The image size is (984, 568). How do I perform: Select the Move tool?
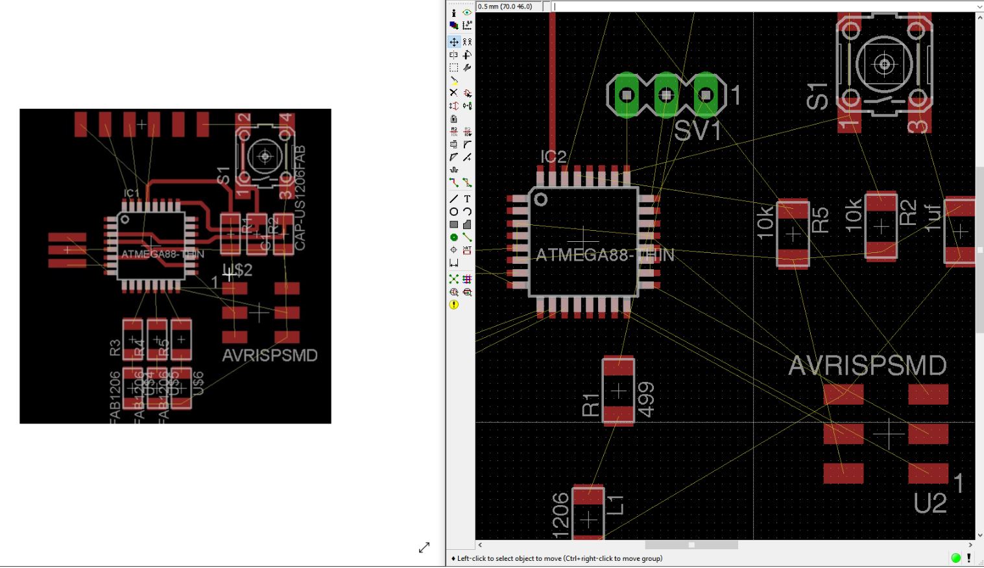click(x=453, y=42)
